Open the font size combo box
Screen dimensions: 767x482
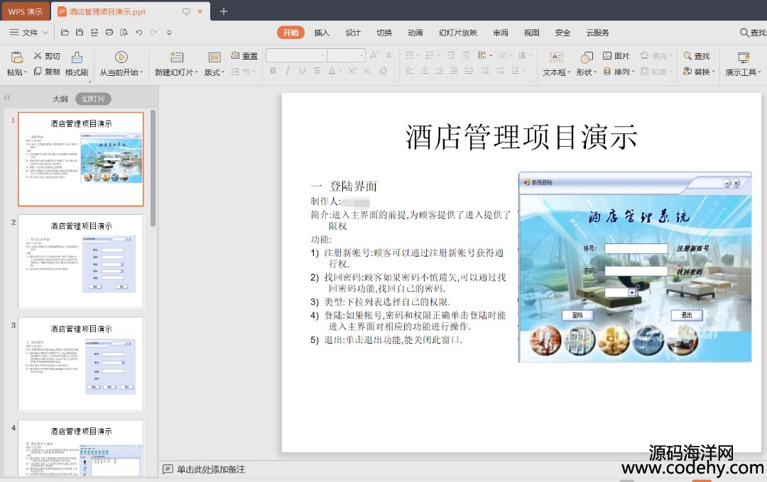pyautogui.click(x=347, y=55)
